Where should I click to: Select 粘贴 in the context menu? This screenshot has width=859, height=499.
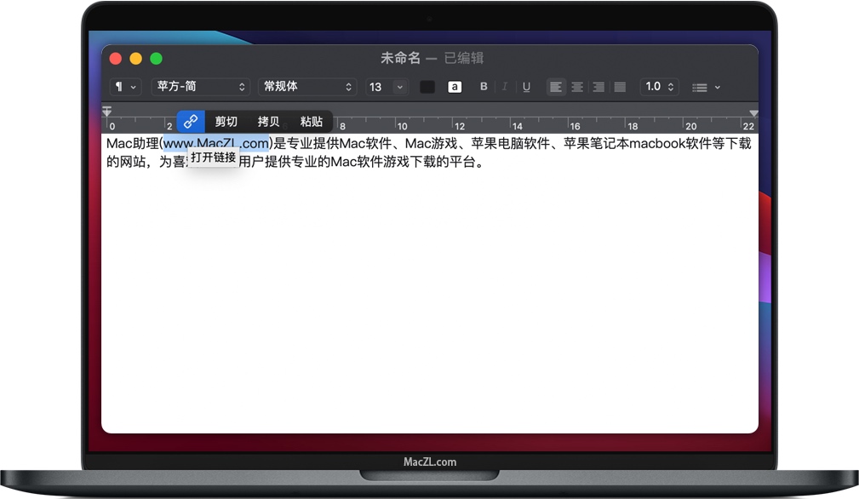point(310,121)
